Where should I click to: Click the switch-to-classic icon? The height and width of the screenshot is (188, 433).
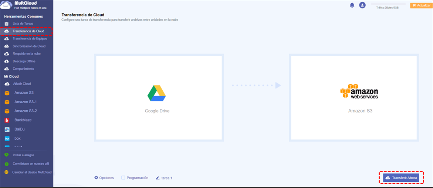[6, 172]
